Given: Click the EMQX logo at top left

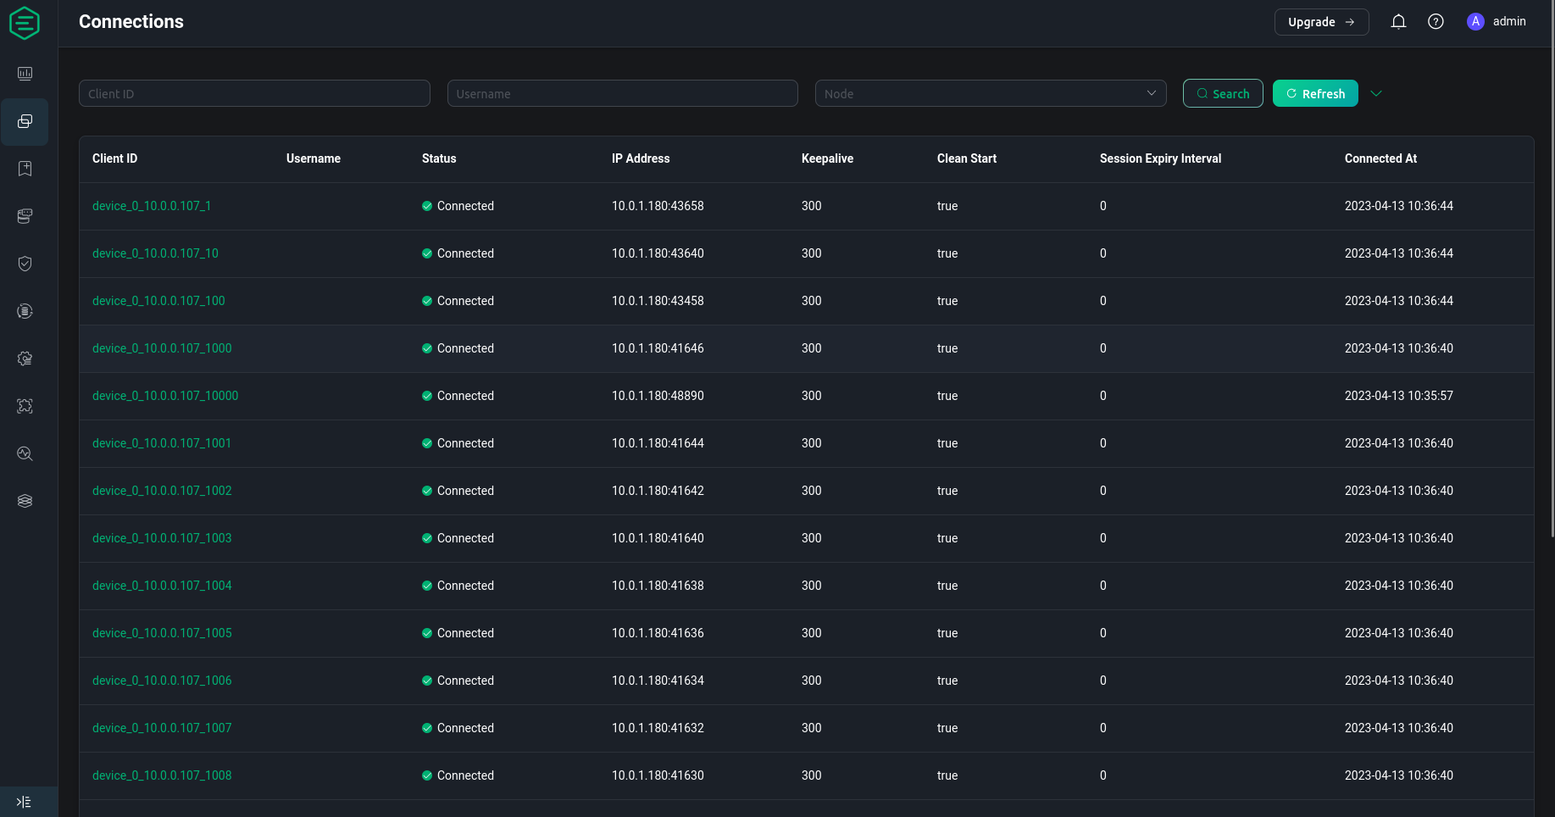Looking at the screenshot, I should click(25, 23).
